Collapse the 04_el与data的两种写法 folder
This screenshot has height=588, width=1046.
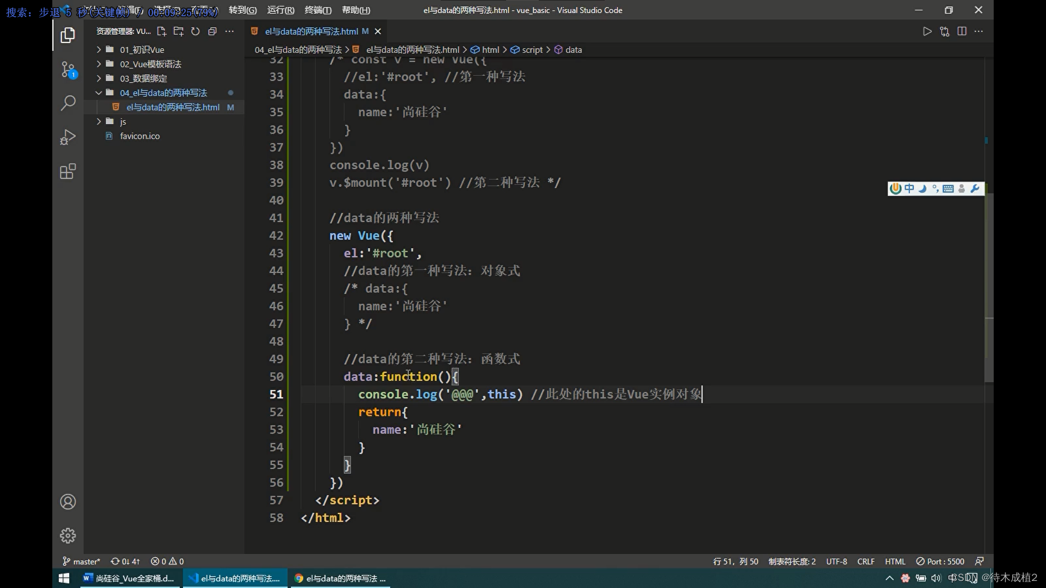[x=163, y=93]
